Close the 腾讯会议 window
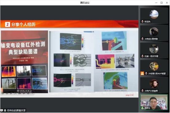 coord(167,3)
